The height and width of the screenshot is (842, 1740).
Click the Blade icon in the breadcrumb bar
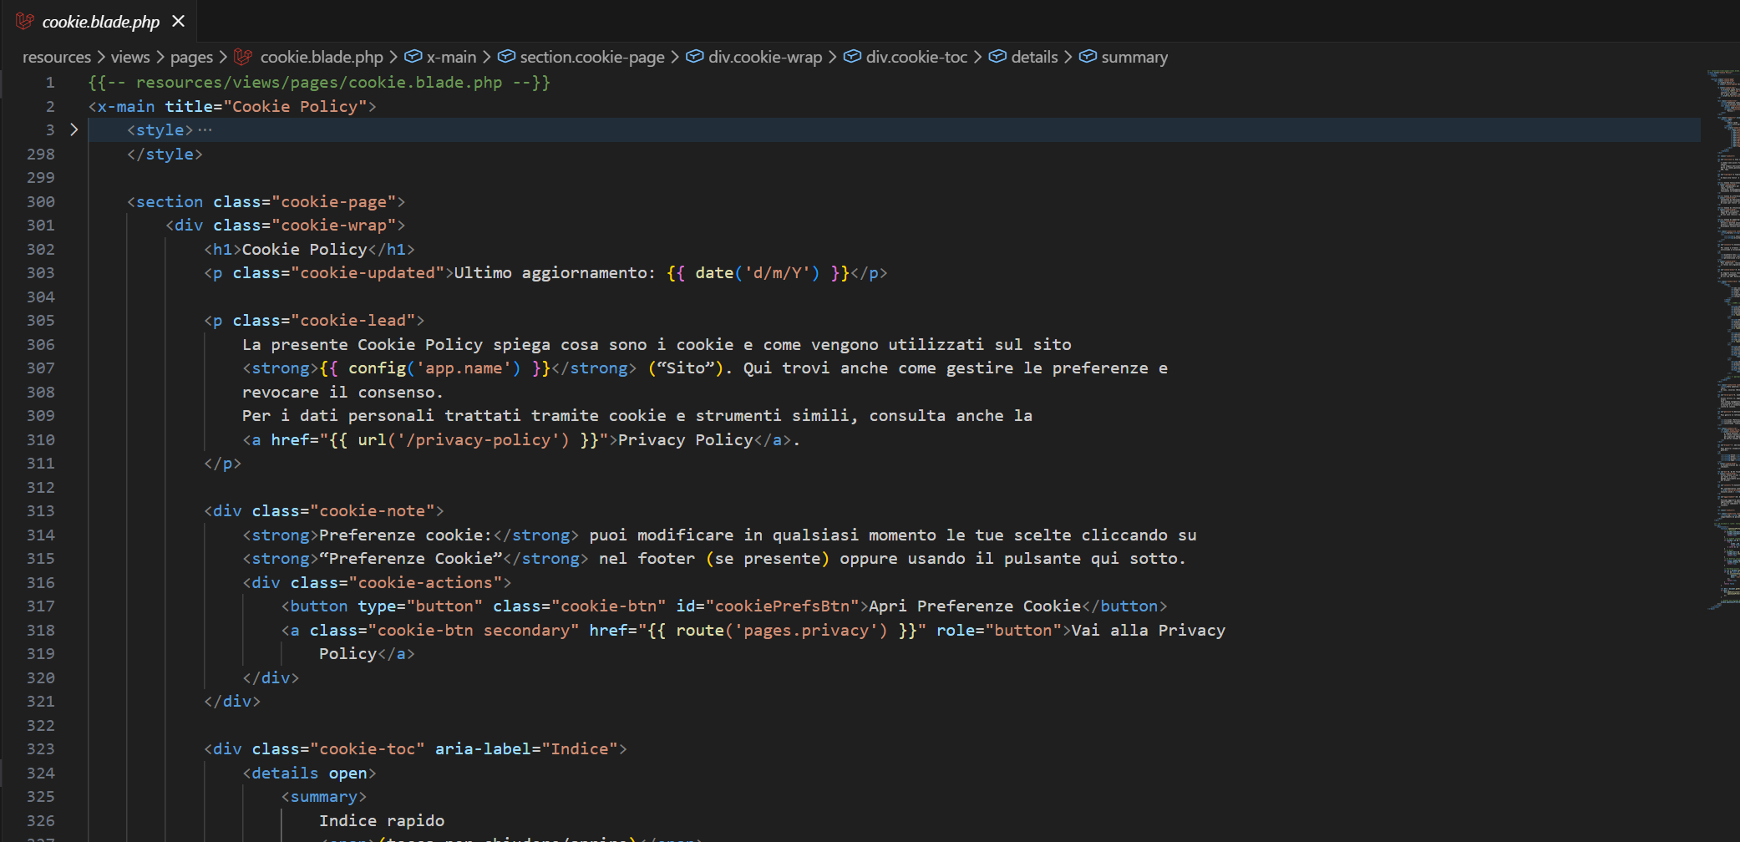(x=242, y=56)
